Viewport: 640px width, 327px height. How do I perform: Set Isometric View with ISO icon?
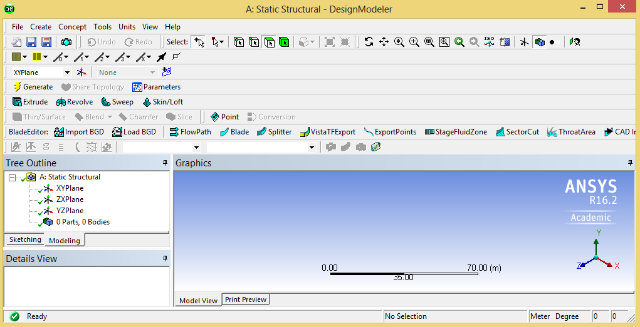click(489, 41)
